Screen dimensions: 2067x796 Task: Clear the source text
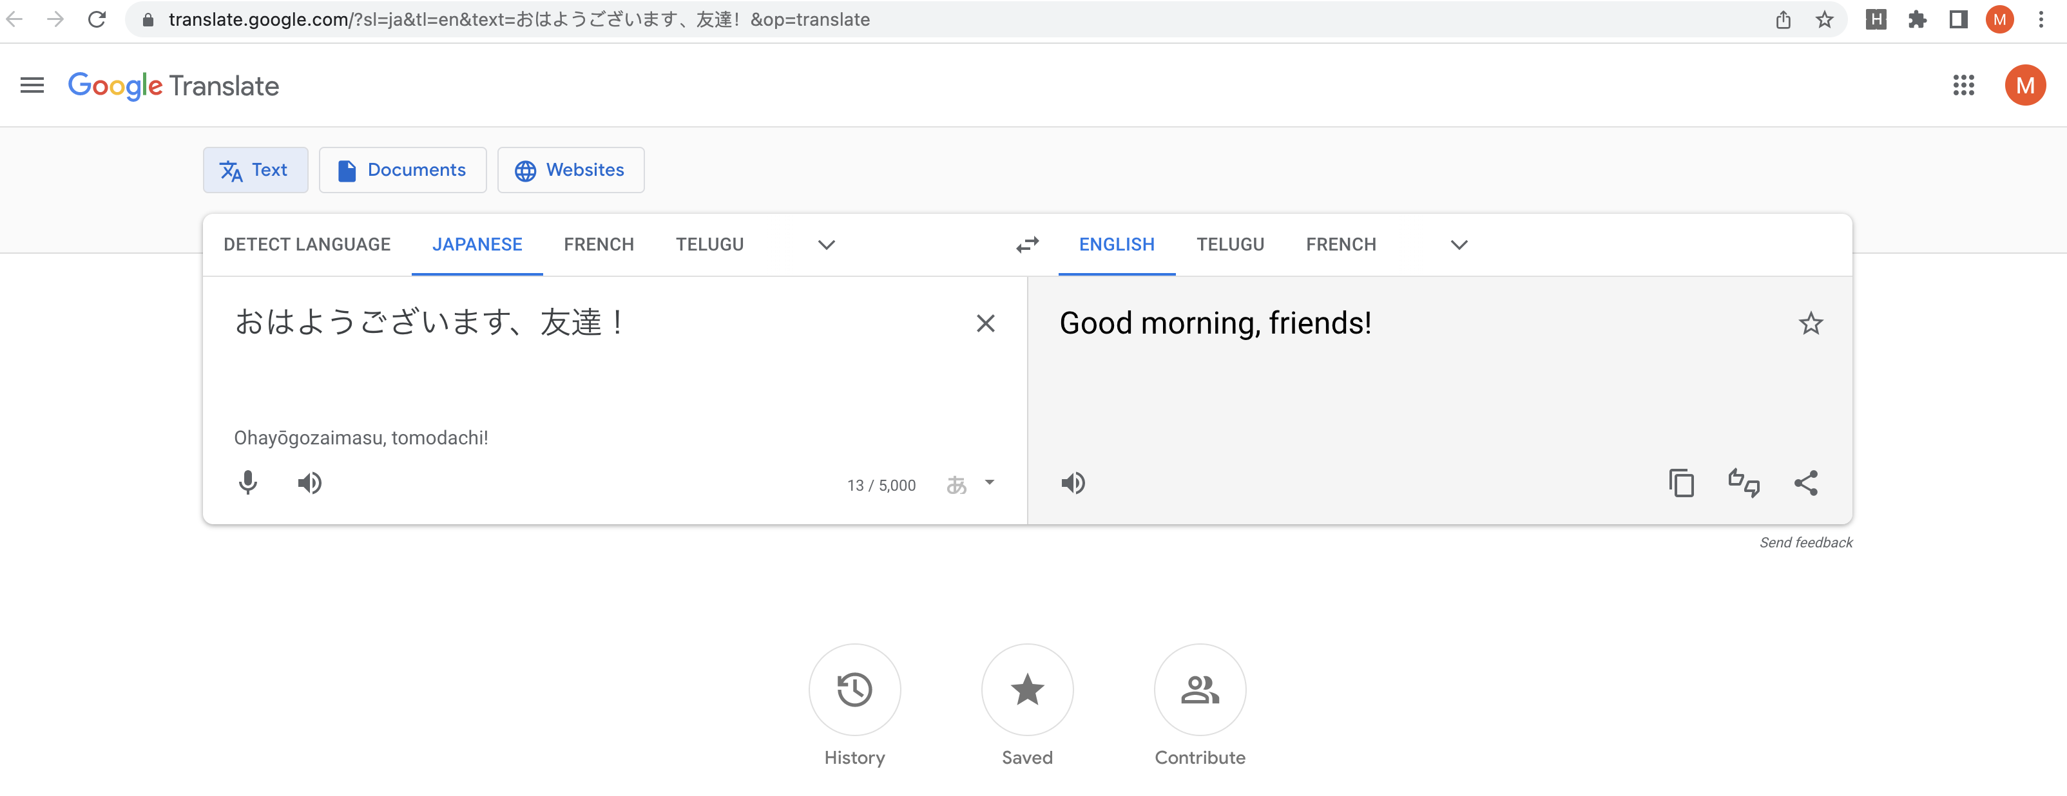(x=985, y=323)
